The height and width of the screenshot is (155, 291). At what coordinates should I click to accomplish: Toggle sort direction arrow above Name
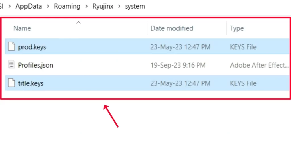(78, 23)
